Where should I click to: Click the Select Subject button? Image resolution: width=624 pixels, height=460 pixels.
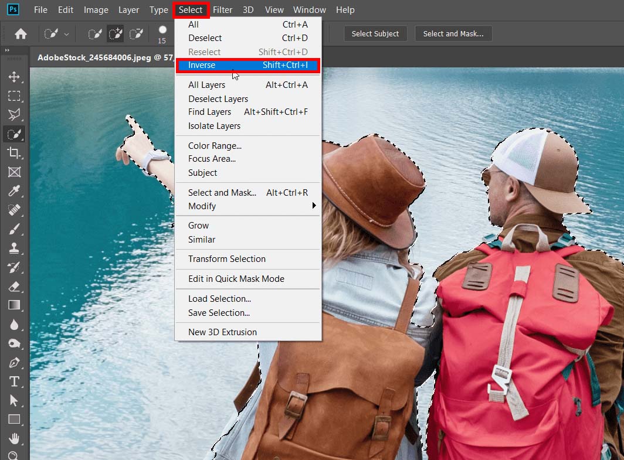point(375,33)
